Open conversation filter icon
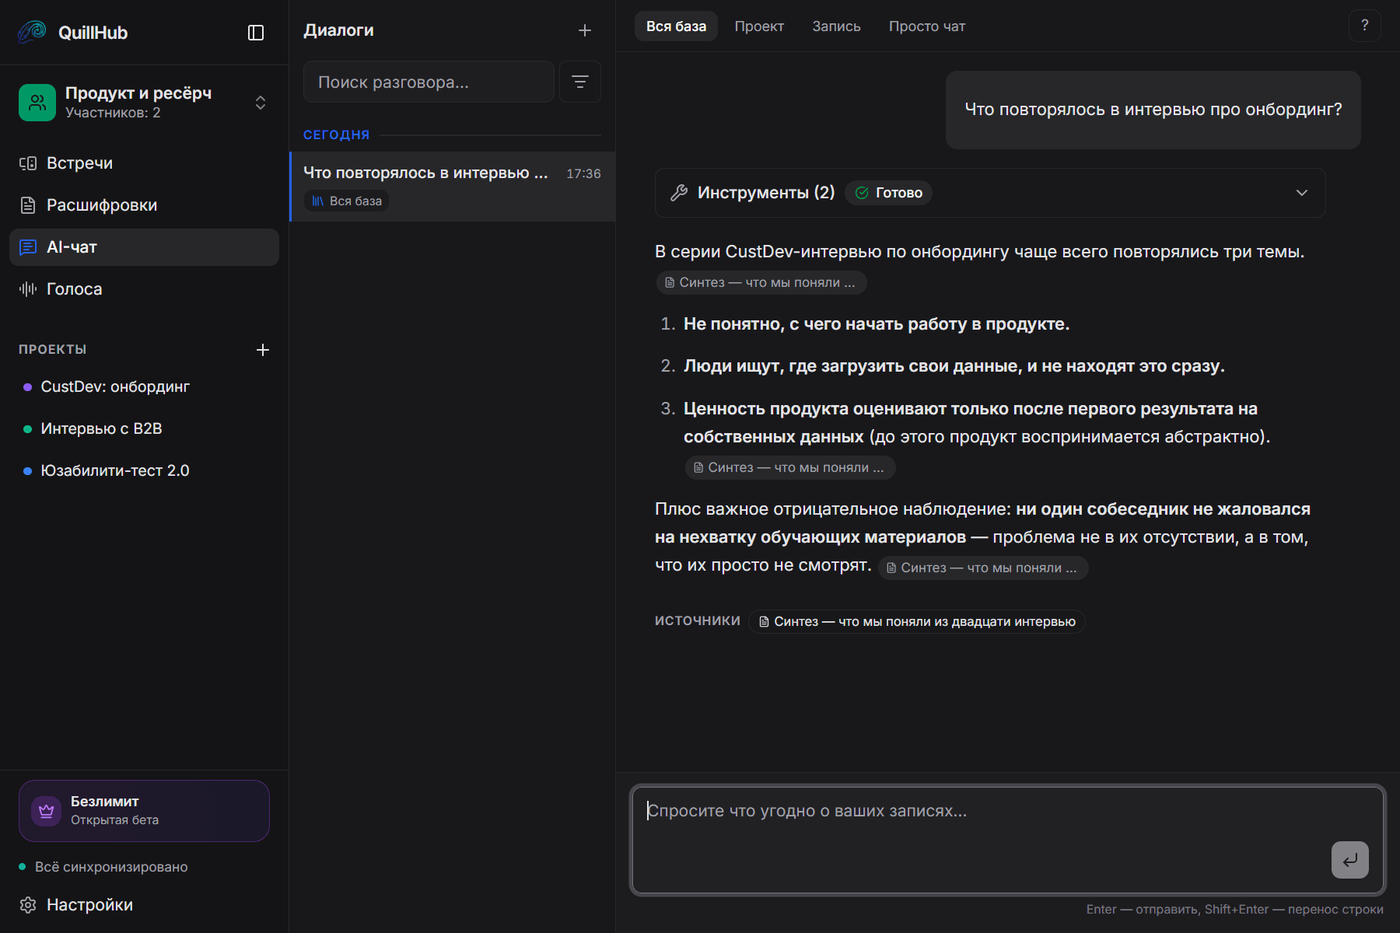The height and width of the screenshot is (933, 1400). (x=580, y=82)
